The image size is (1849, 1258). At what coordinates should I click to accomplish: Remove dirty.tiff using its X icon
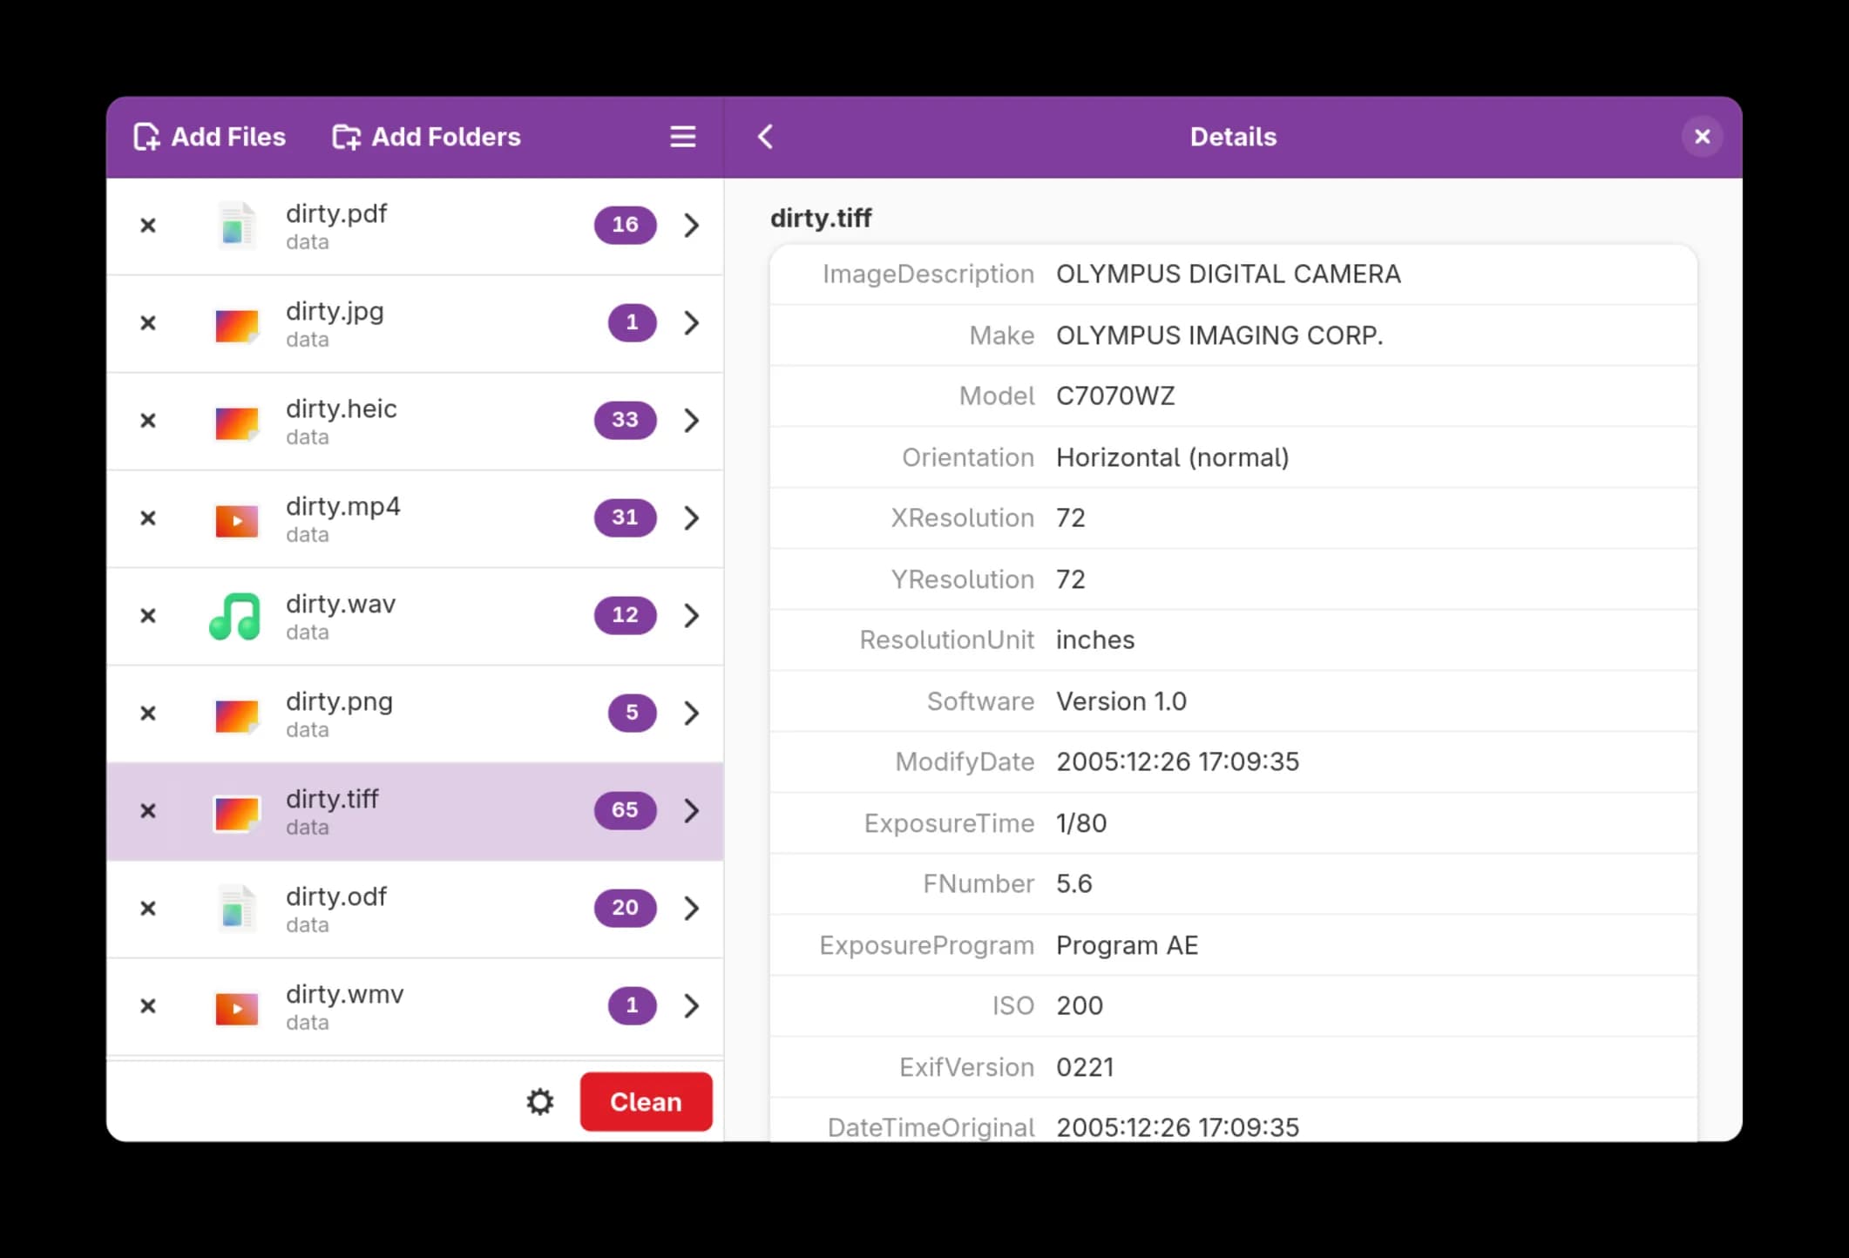pyautogui.click(x=148, y=811)
